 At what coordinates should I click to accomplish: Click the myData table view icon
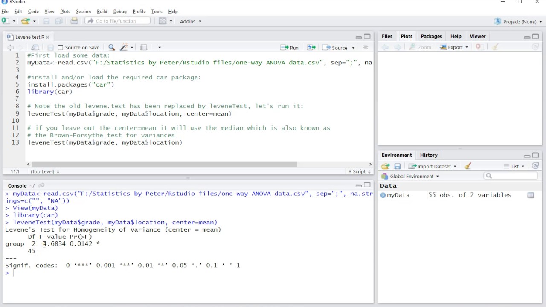[531, 195]
